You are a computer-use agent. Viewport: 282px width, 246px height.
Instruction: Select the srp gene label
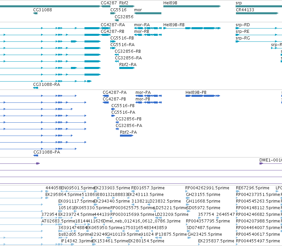[x=239, y=3]
